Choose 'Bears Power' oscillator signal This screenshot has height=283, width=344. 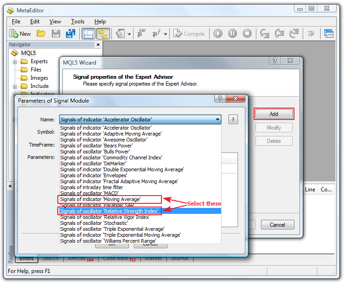[140, 146]
